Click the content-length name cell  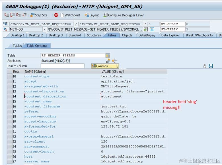pos(62,151)
